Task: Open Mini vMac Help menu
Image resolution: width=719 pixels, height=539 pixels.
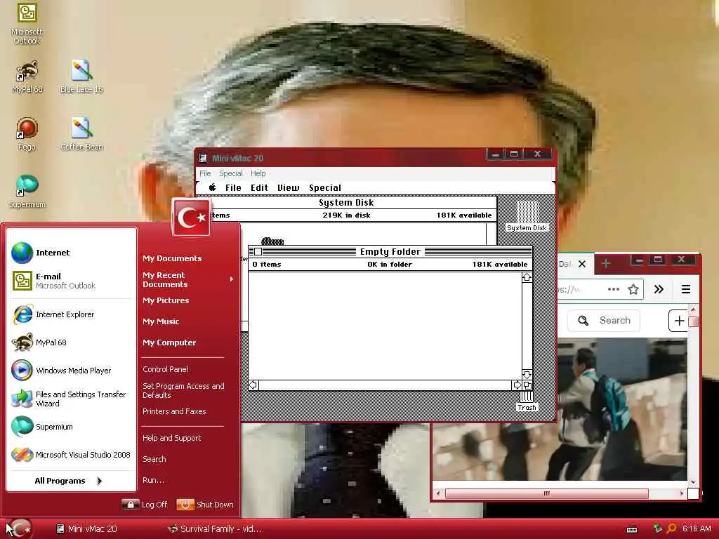Action: 258,173
